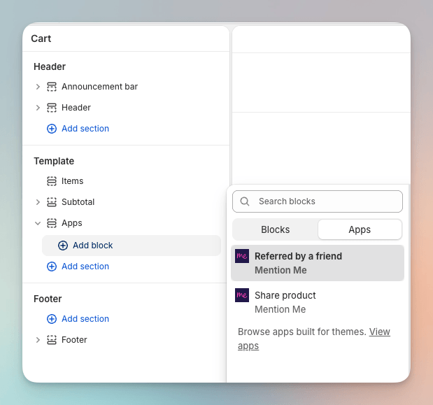
Task: Focus the Search blocks field
Action: pyautogui.click(x=318, y=201)
